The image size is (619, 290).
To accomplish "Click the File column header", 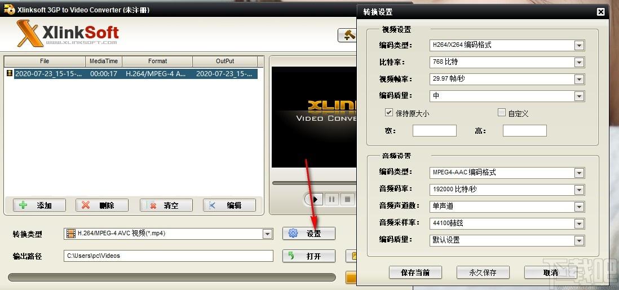I will [45, 61].
